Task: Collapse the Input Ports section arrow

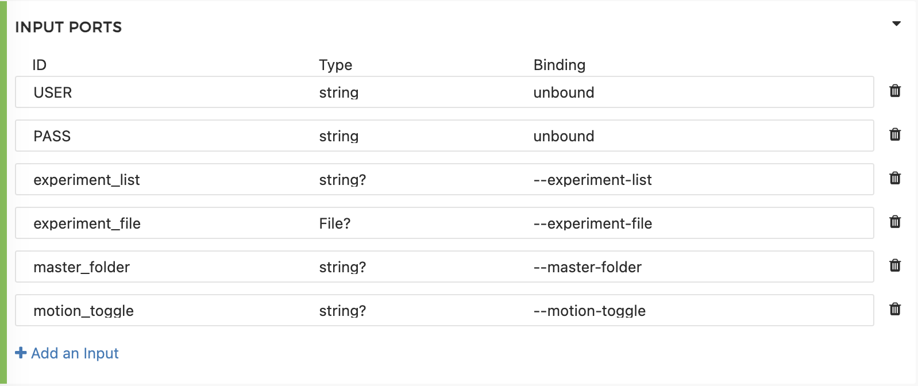Action: pos(896,24)
